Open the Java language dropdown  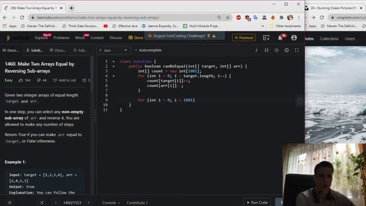pos(113,50)
